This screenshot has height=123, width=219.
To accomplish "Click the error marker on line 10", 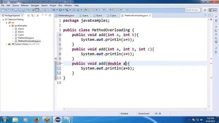I will pos(55,64).
